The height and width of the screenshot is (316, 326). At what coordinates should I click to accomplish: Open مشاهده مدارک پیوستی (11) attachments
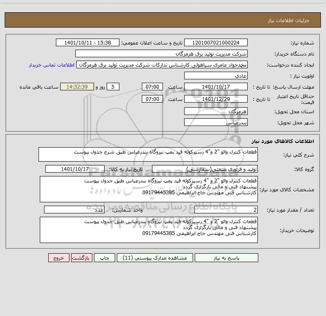(155, 257)
